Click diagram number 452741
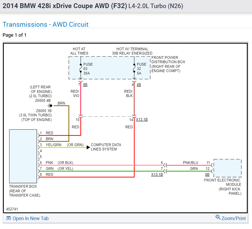 12,209
